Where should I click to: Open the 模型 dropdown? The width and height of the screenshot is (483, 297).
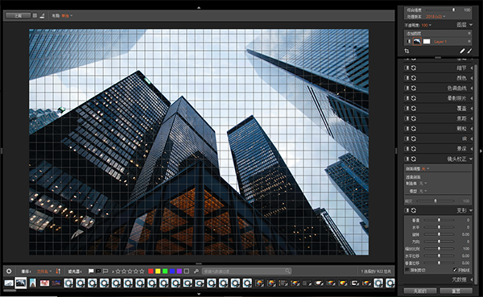click(x=423, y=191)
